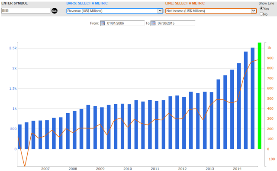Image resolution: width=277 pixels, height=171 pixels.
Task: Click the orange 900 right axis label
Action: click(x=270, y=58)
